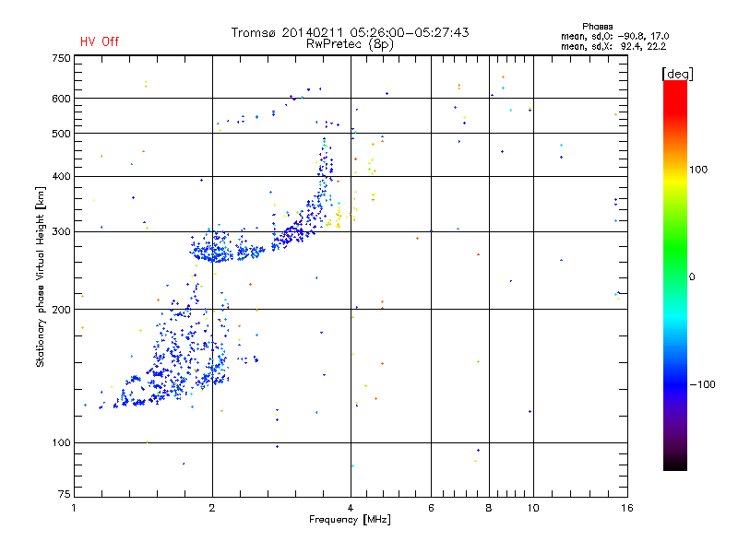Click the '6' frequency tick label
The height and width of the screenshot is (553, 738).
431,508
